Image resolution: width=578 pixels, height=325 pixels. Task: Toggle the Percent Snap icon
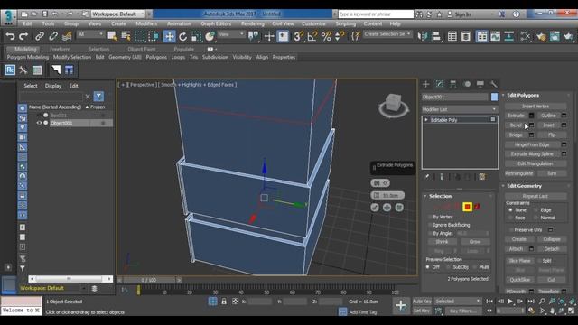(326, 36)
